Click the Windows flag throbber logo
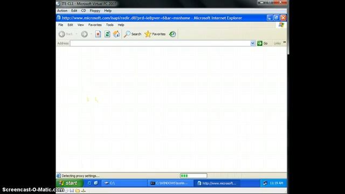This screenshot has height=194, width=345. 281,25
